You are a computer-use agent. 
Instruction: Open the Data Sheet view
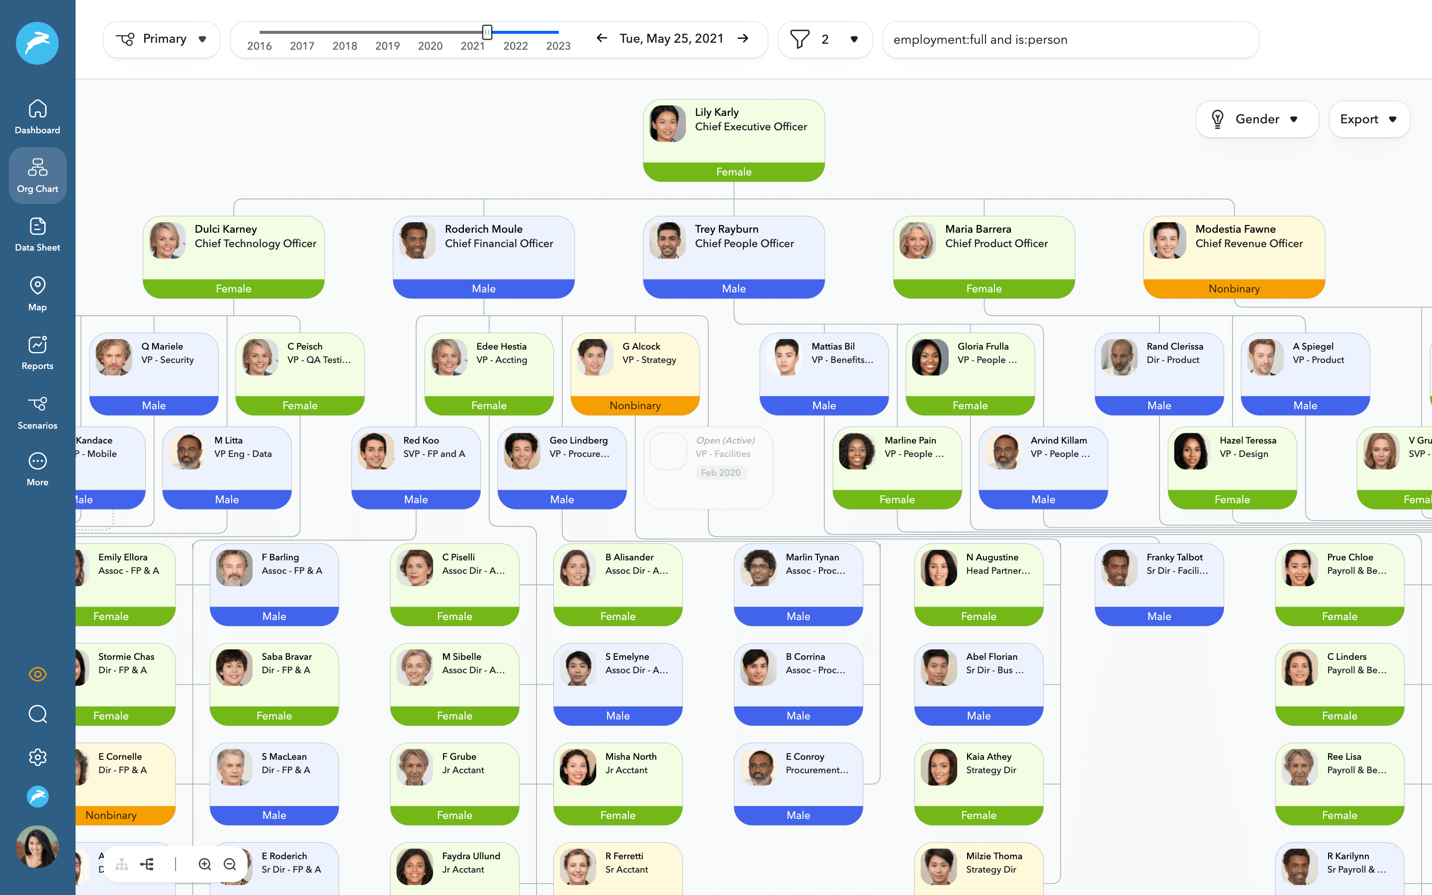coord(37,234)
